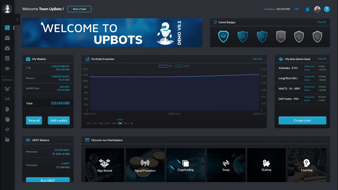Click the Show all wallets button
This screenshot has width=338, height=190.
[34, 120]
